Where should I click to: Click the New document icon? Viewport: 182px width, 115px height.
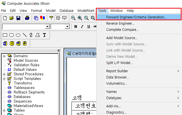pos(5,18)
